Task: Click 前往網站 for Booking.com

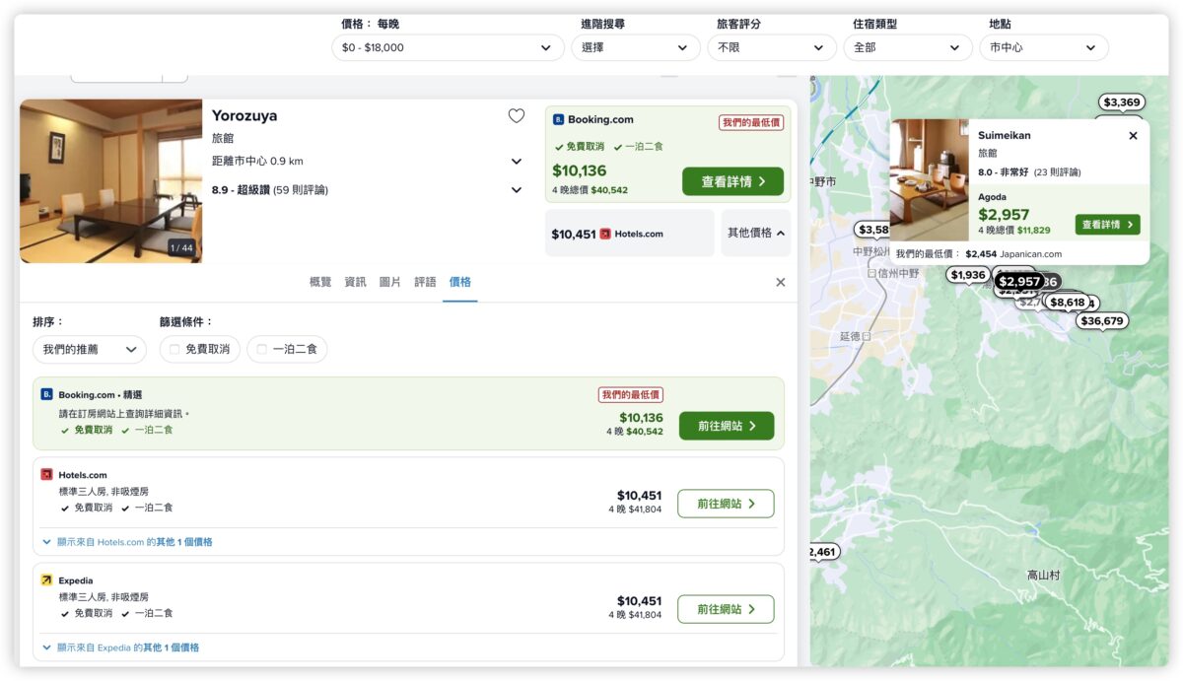Action: [727, 426]
